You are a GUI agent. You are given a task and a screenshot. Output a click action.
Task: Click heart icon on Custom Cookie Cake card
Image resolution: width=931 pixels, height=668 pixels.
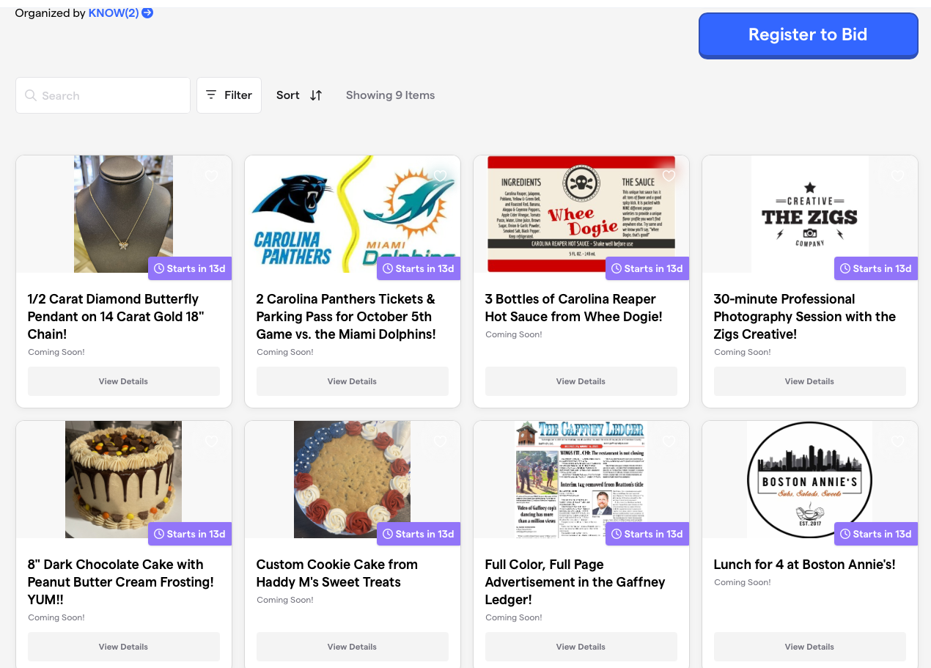point(441,441)
